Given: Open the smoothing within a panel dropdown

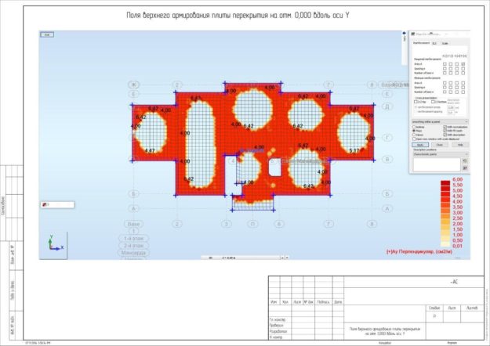Looking at the screenshot, I should click(440, 121).
